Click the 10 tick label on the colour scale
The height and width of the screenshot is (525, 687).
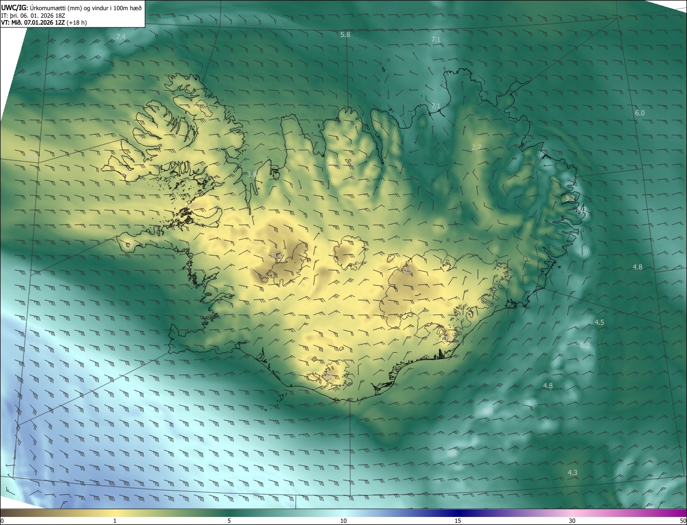pos(343,521)
